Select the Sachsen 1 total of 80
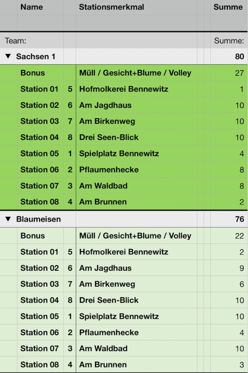Image resolution: width=248 pixels, height=373 pixels. (239, 56)
